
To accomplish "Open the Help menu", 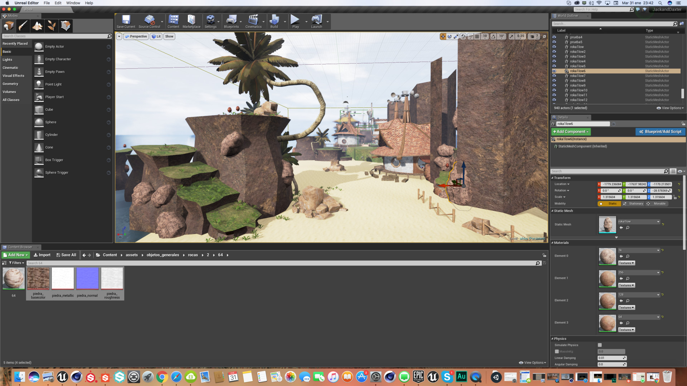I will click(89, 3).
